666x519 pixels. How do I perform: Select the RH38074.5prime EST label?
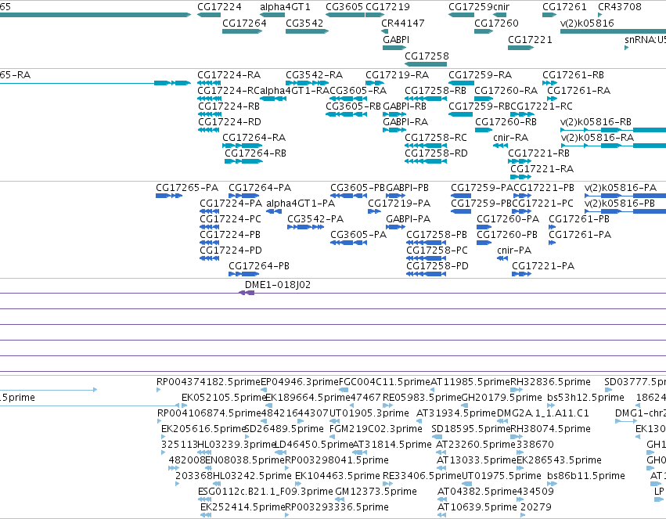pos(550,429)
